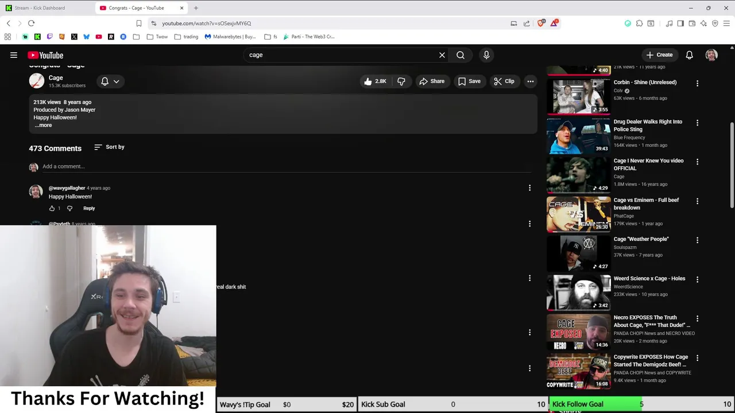Open options for @wavygallagher comment
The image size is (735, 413).
pyautogui.click(x=529, y=188)
